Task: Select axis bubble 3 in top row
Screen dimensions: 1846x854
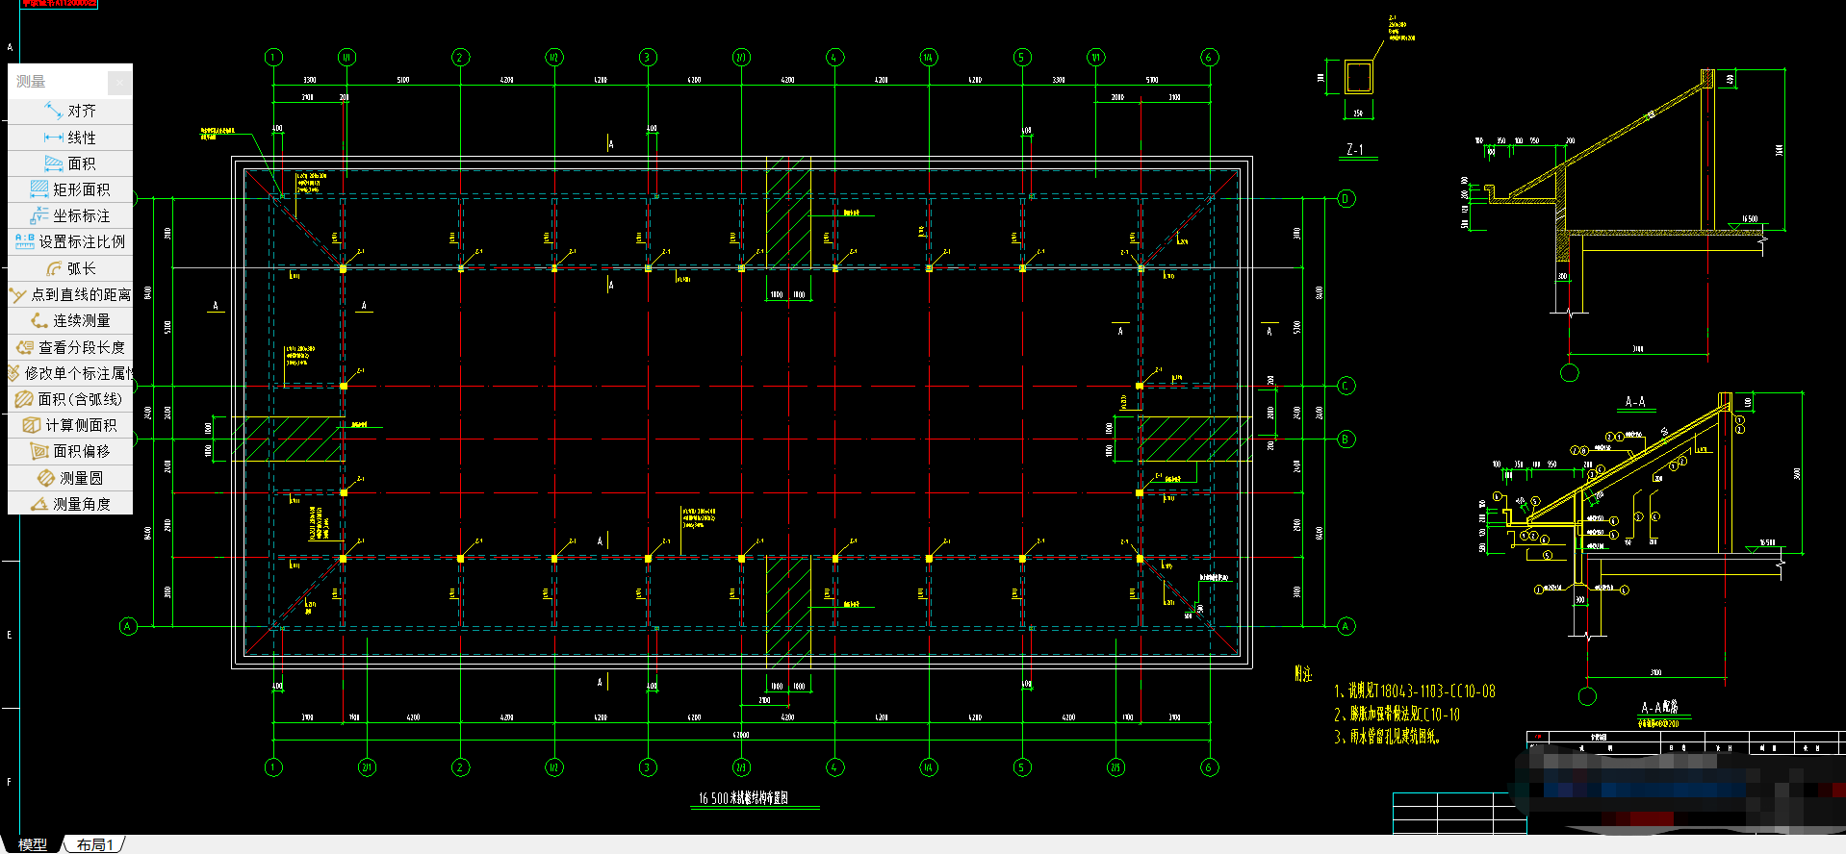Action: pyautogui.click(x=648, y=58)
